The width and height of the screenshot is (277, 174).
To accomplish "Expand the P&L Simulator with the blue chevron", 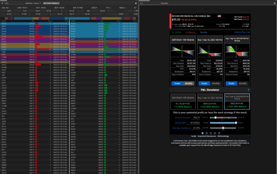I will [248, 90].
